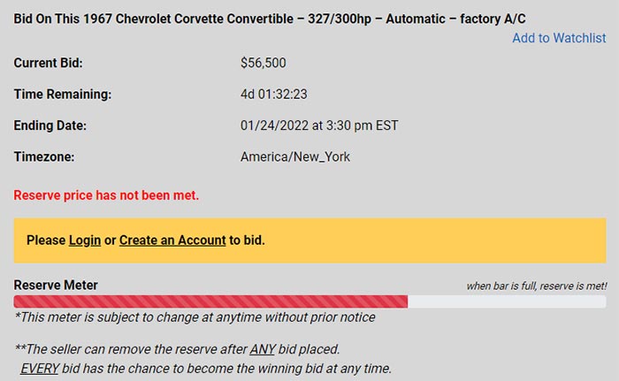Open the Login link
This screenshot has width=619, height=381.
(x=85, y=240)
